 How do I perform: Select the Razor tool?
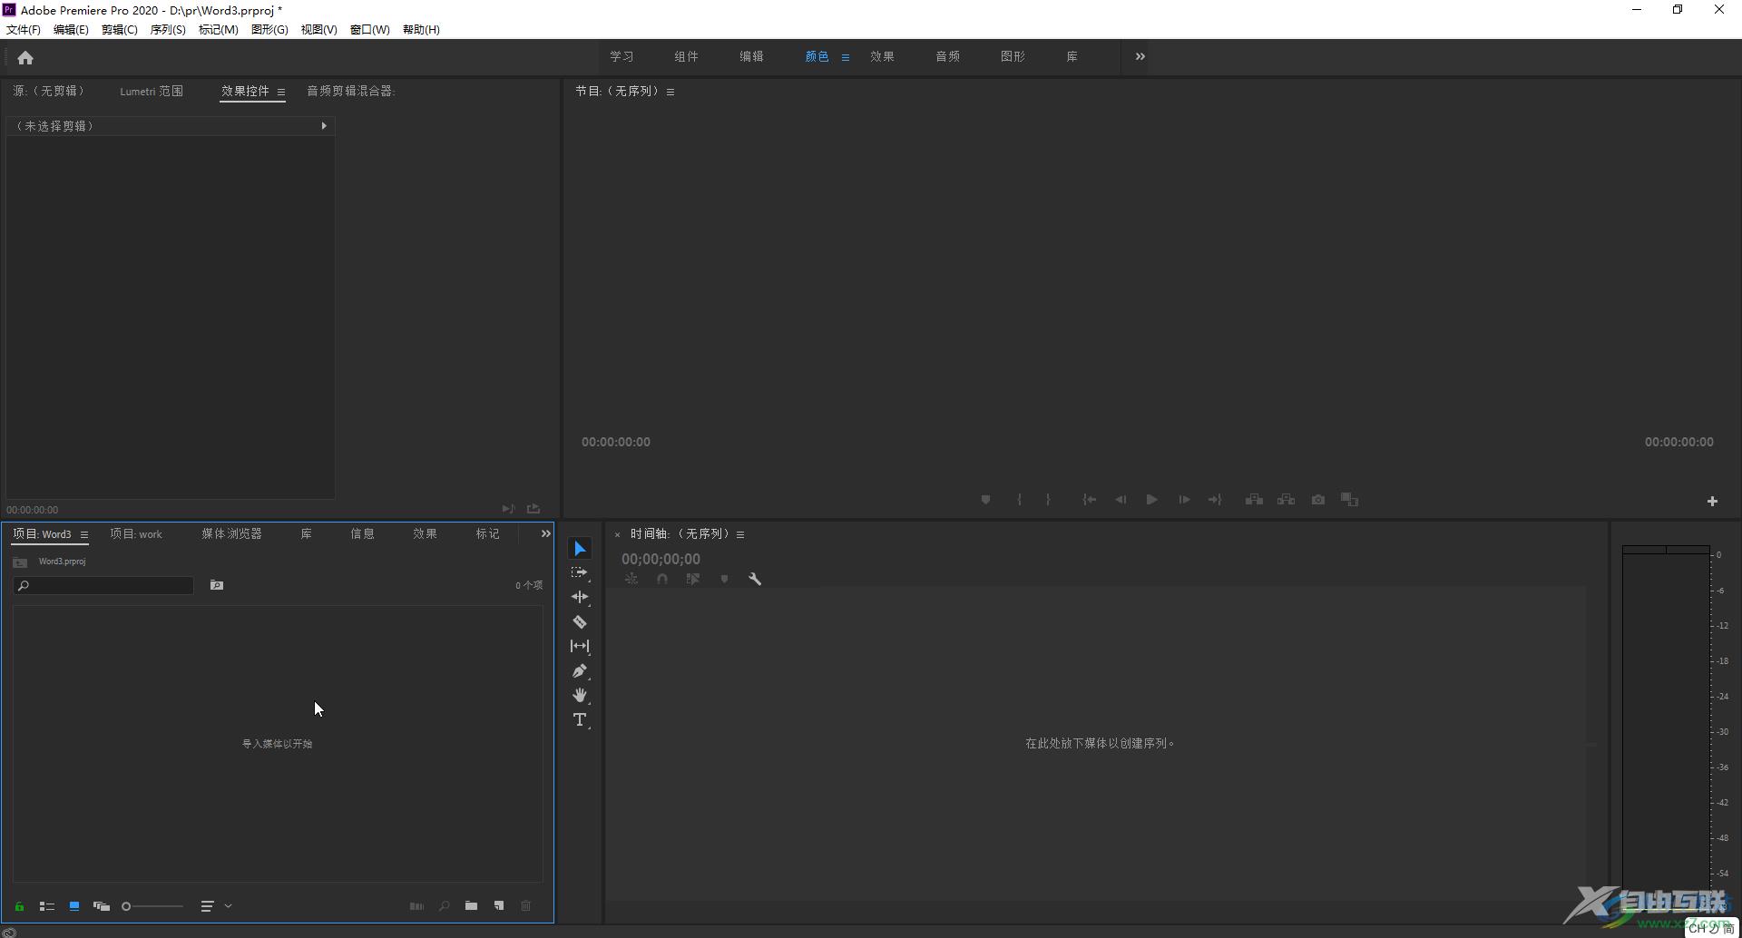(x=580, y=622)
